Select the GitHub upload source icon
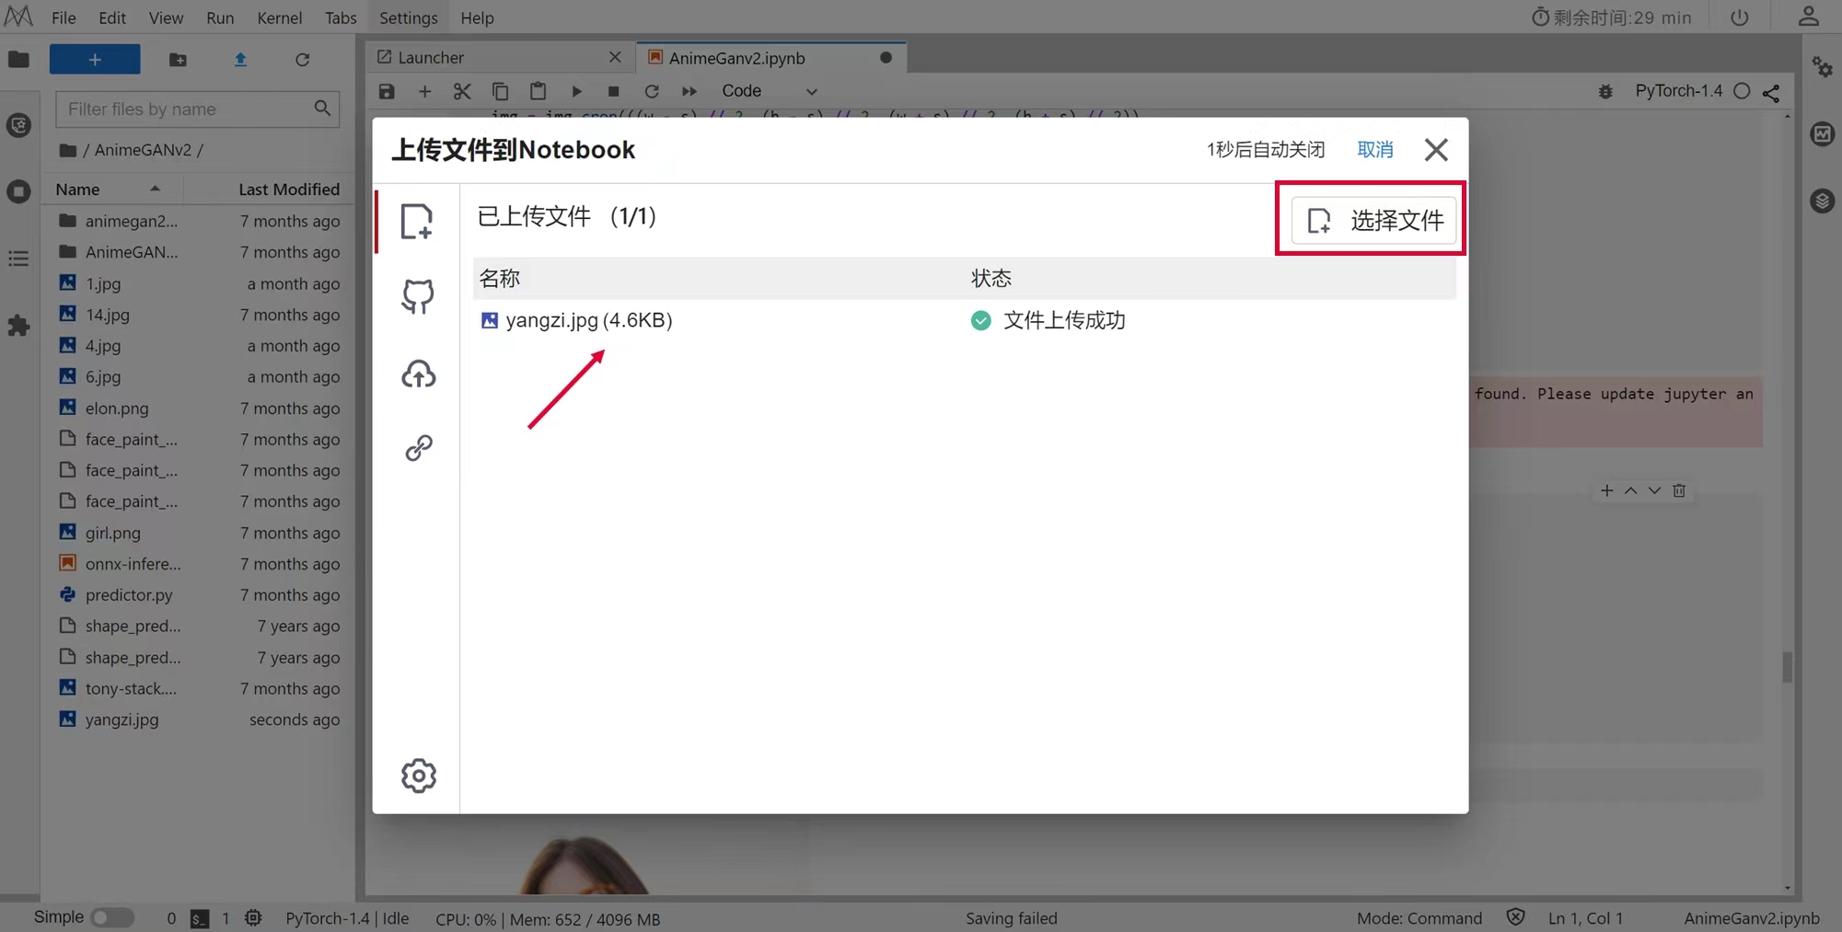The image size is (1842, 932). coord(418,296)
